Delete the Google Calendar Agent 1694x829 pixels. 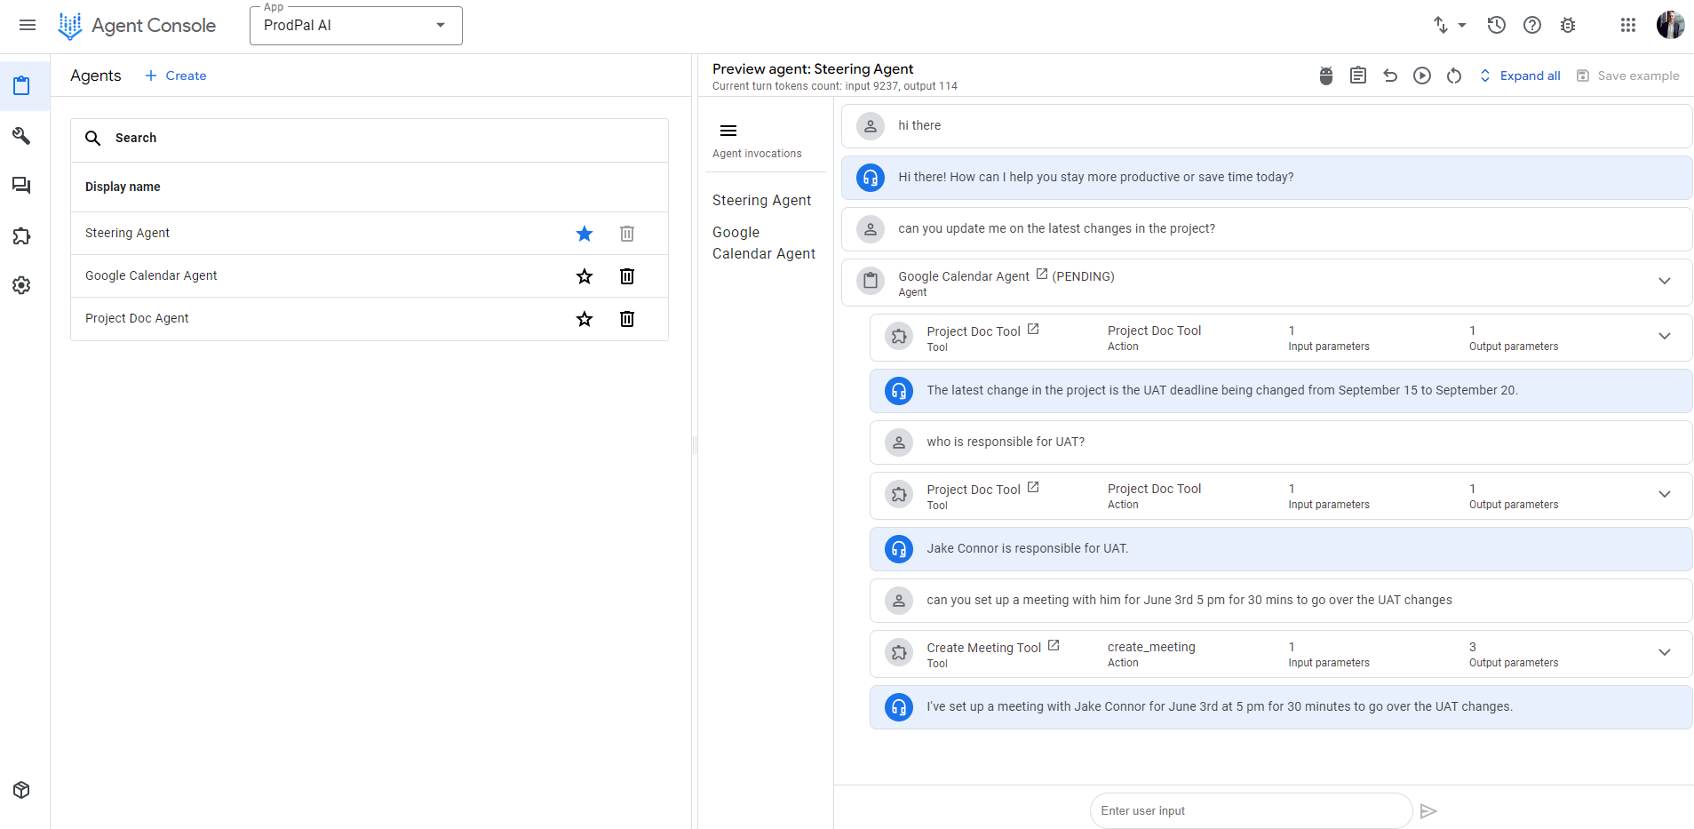(x=627, y=276)
